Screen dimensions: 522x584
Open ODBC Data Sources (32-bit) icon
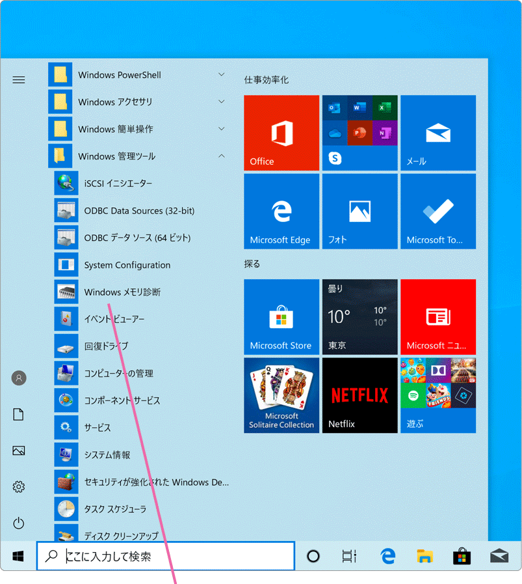66,210
